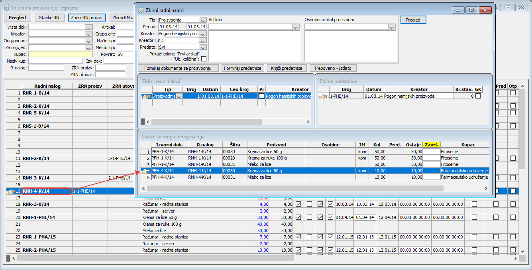Toggle the Otp checkbox in main grid row 1
The image size is (532, 270).
[513, 93]
